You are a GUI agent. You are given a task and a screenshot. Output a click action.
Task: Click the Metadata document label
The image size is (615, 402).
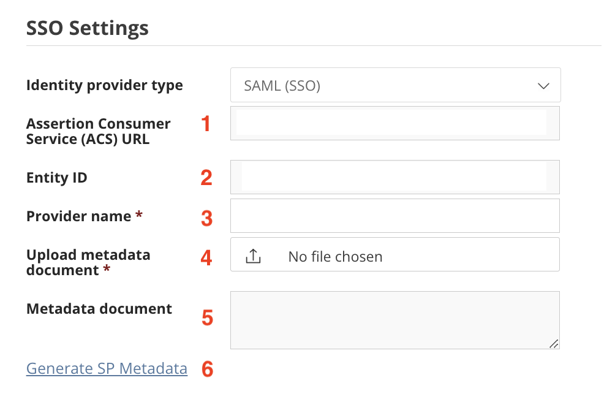[99, 309]
